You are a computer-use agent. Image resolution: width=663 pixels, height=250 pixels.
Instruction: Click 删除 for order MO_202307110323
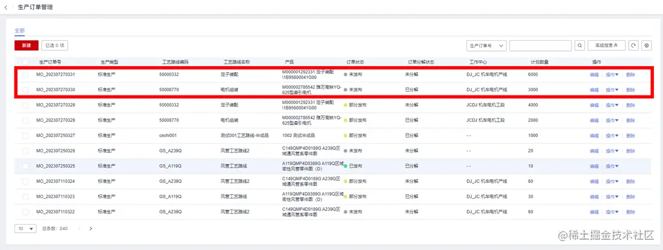[x=631, y=197]
